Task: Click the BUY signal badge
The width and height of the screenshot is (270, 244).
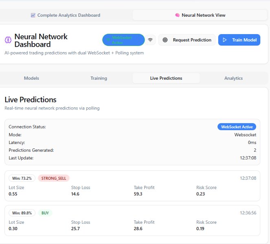Action: click(x=45, y=213)
